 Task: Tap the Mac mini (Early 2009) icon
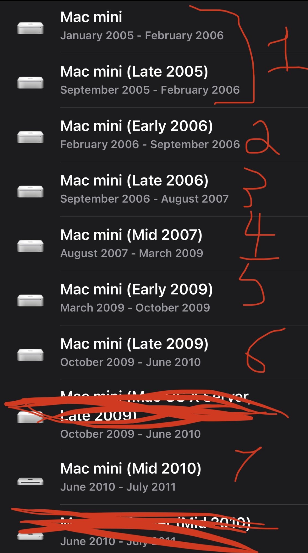[30, 301]
